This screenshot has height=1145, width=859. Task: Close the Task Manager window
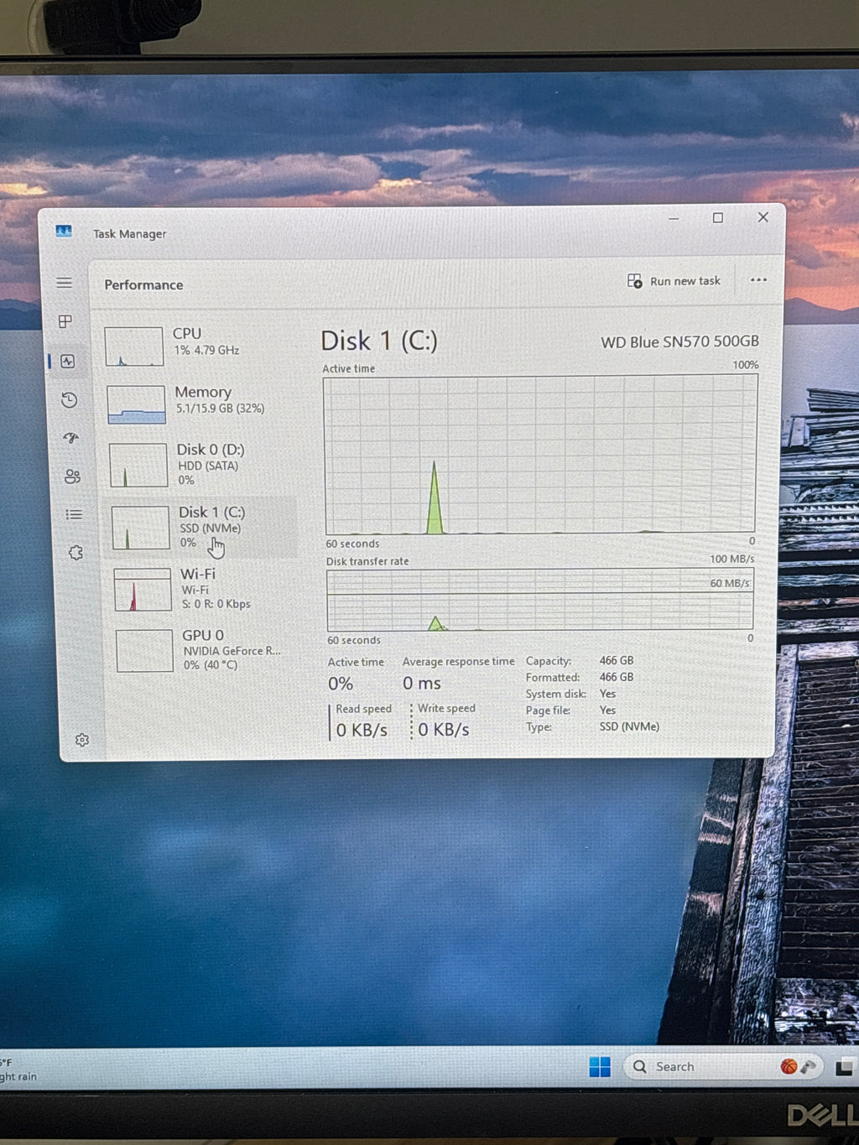click(x=763, y=217)
